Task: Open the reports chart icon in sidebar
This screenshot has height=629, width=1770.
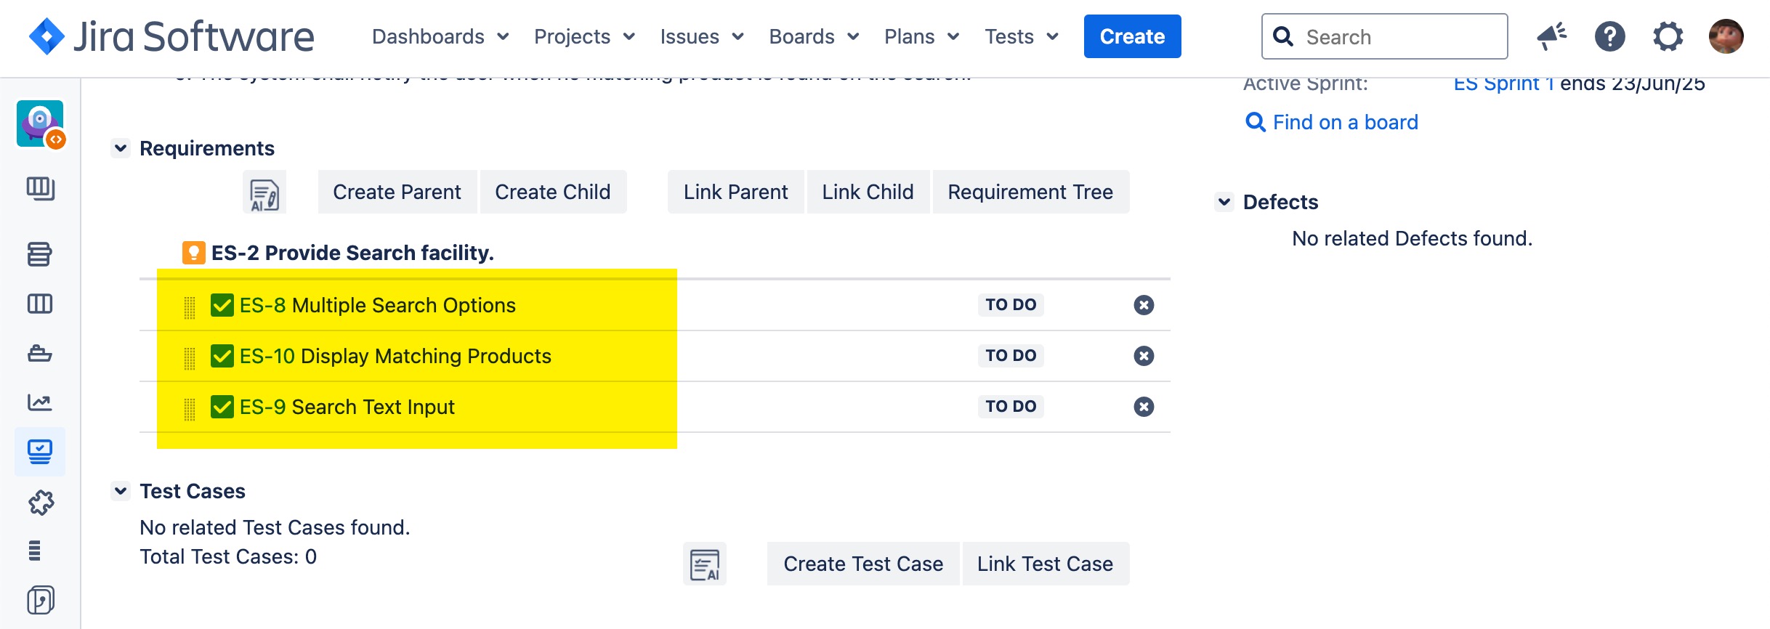Action: [x=40, y=402]
